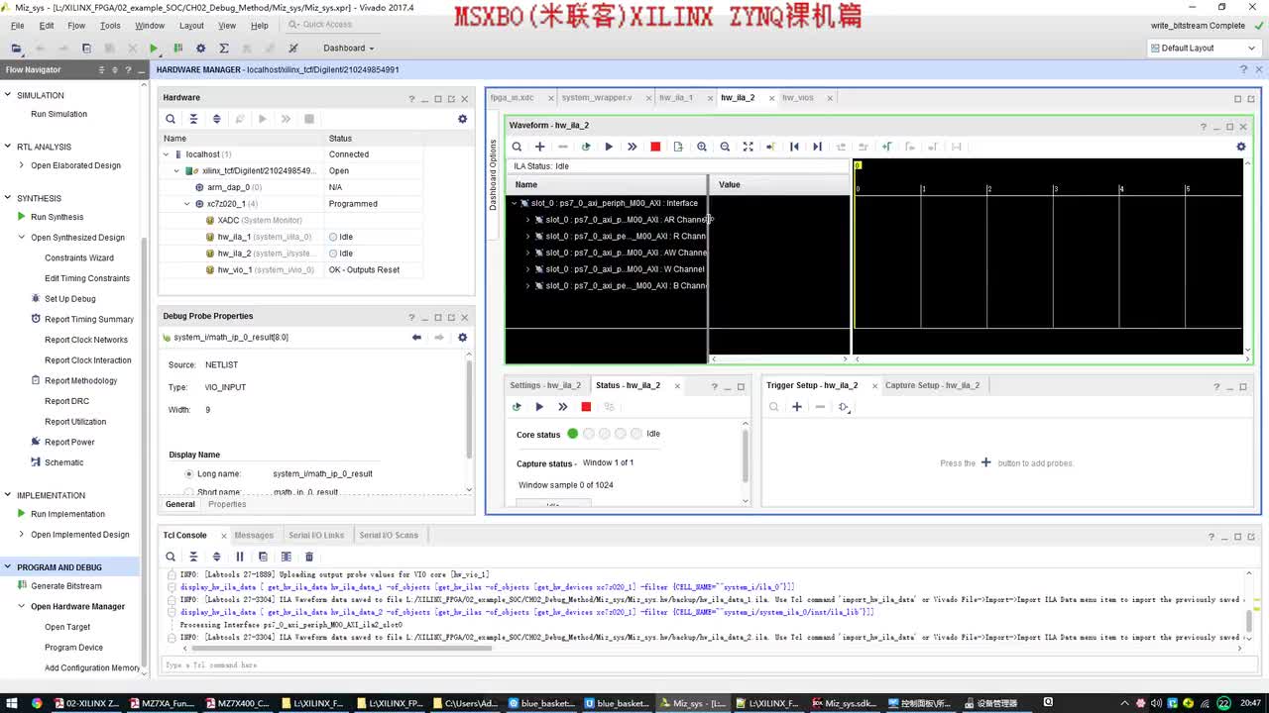1269x713 pixels.
Task: Stop trigger in Status hw_ila_2 toolbar
Action: [x=586, y=407]
